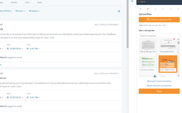Click the search magnifier icon in activity filters
The image size is (182, 113).
pos(119,11)
